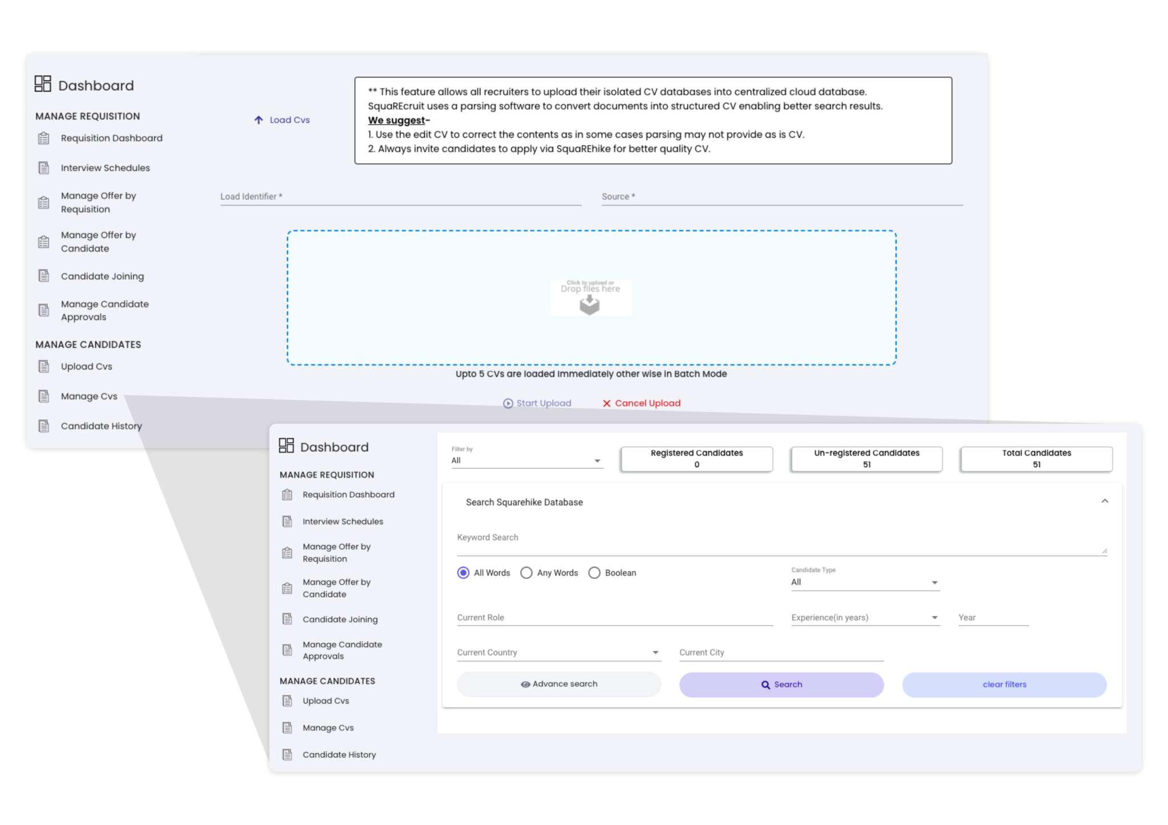This screenshot has height=825, width=1168.
Task: Click Interview Schedules document icon in back window
Action: point(44,168)
